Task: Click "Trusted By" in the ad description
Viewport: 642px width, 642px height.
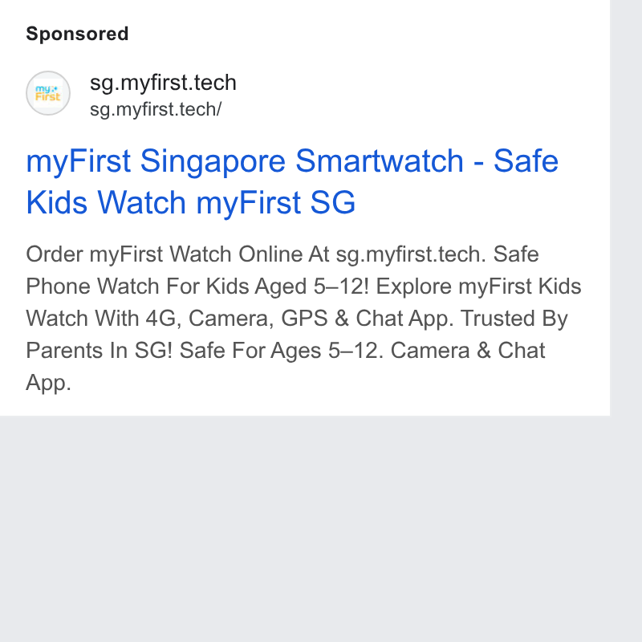Action: [514, 319]
